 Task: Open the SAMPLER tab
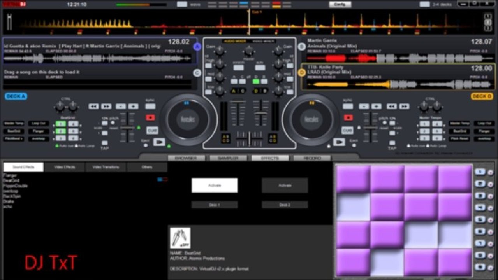click(x=228, y=158)
